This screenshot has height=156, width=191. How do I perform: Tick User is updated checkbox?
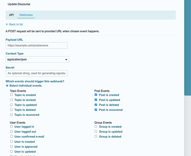[12, 152]
